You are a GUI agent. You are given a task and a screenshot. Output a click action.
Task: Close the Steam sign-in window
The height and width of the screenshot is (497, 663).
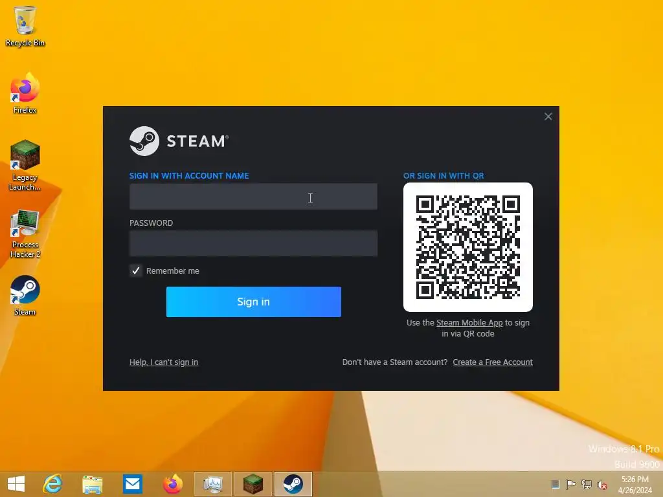tap(548, 116)
